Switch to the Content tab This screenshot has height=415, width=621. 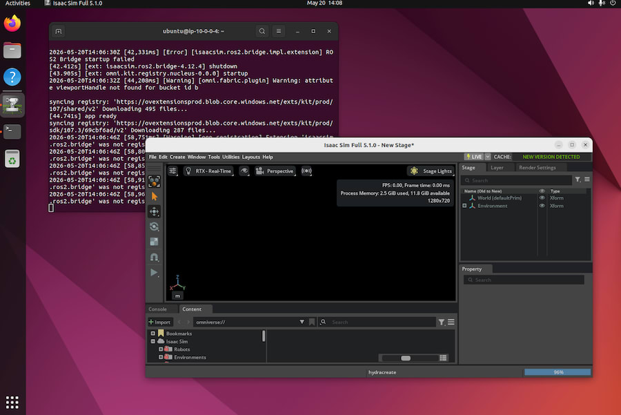192,309
